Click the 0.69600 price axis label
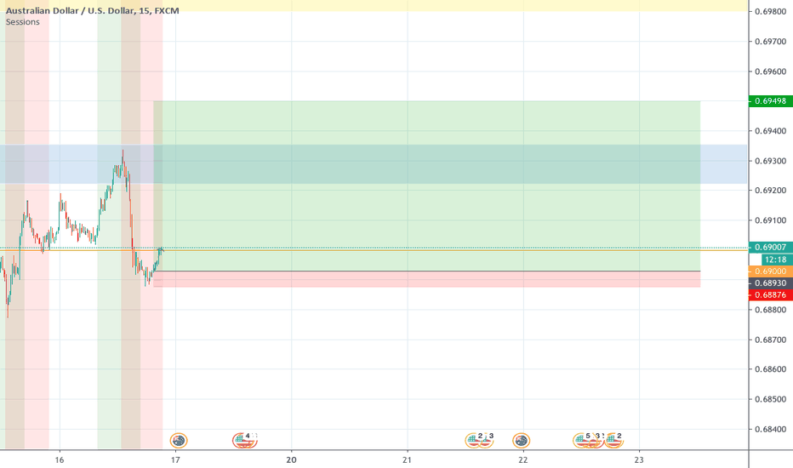Image resolution: width=793 pixels, height=468 pixels. (771, 71)
